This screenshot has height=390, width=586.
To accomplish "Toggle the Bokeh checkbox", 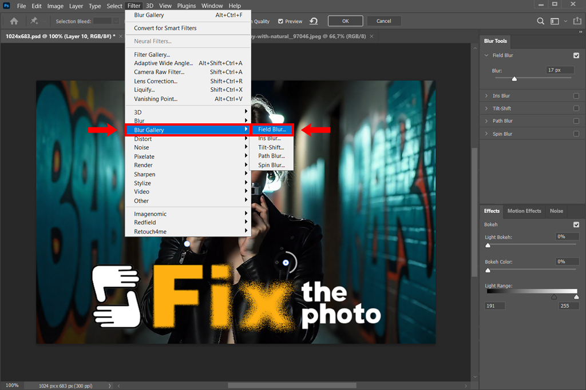I will (x=576, y=224).
